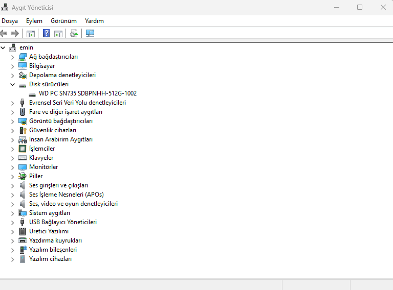Click the Klavyeler keyboard icon
The image size is (393, 290).
click(23, 158)
